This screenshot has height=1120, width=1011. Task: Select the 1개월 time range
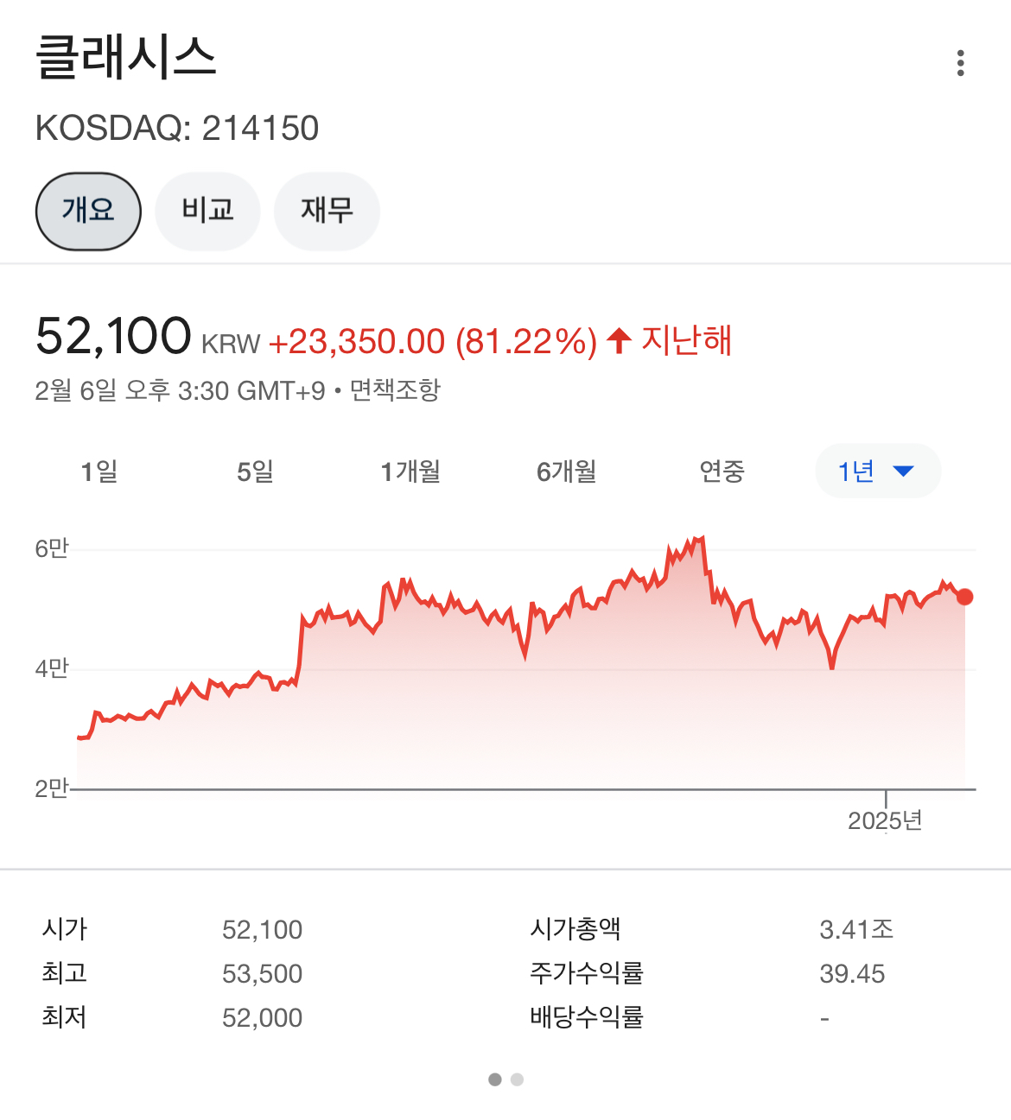pos(410,471)
